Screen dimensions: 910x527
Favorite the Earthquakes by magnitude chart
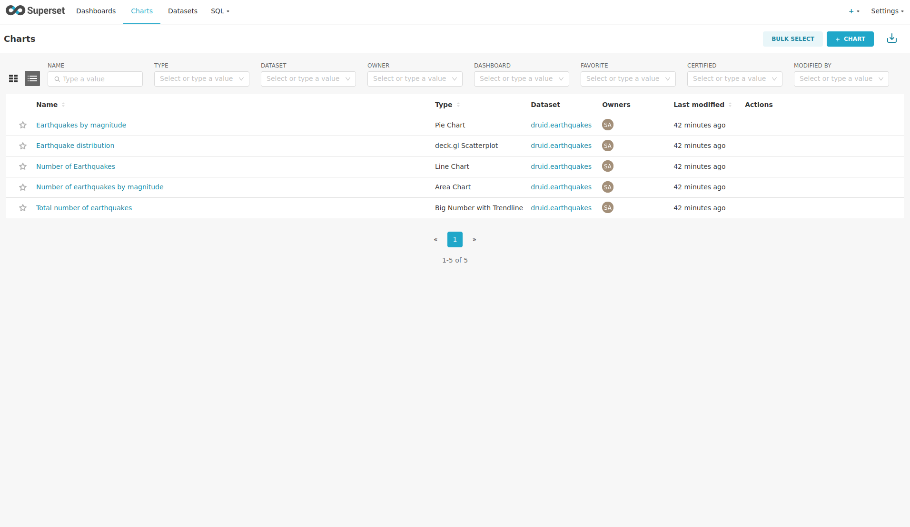tap(23, 125)
